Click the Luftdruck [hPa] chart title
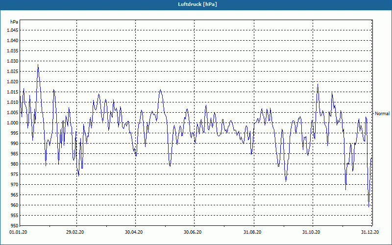The image size is (392, 245). (x=197, y=4)
